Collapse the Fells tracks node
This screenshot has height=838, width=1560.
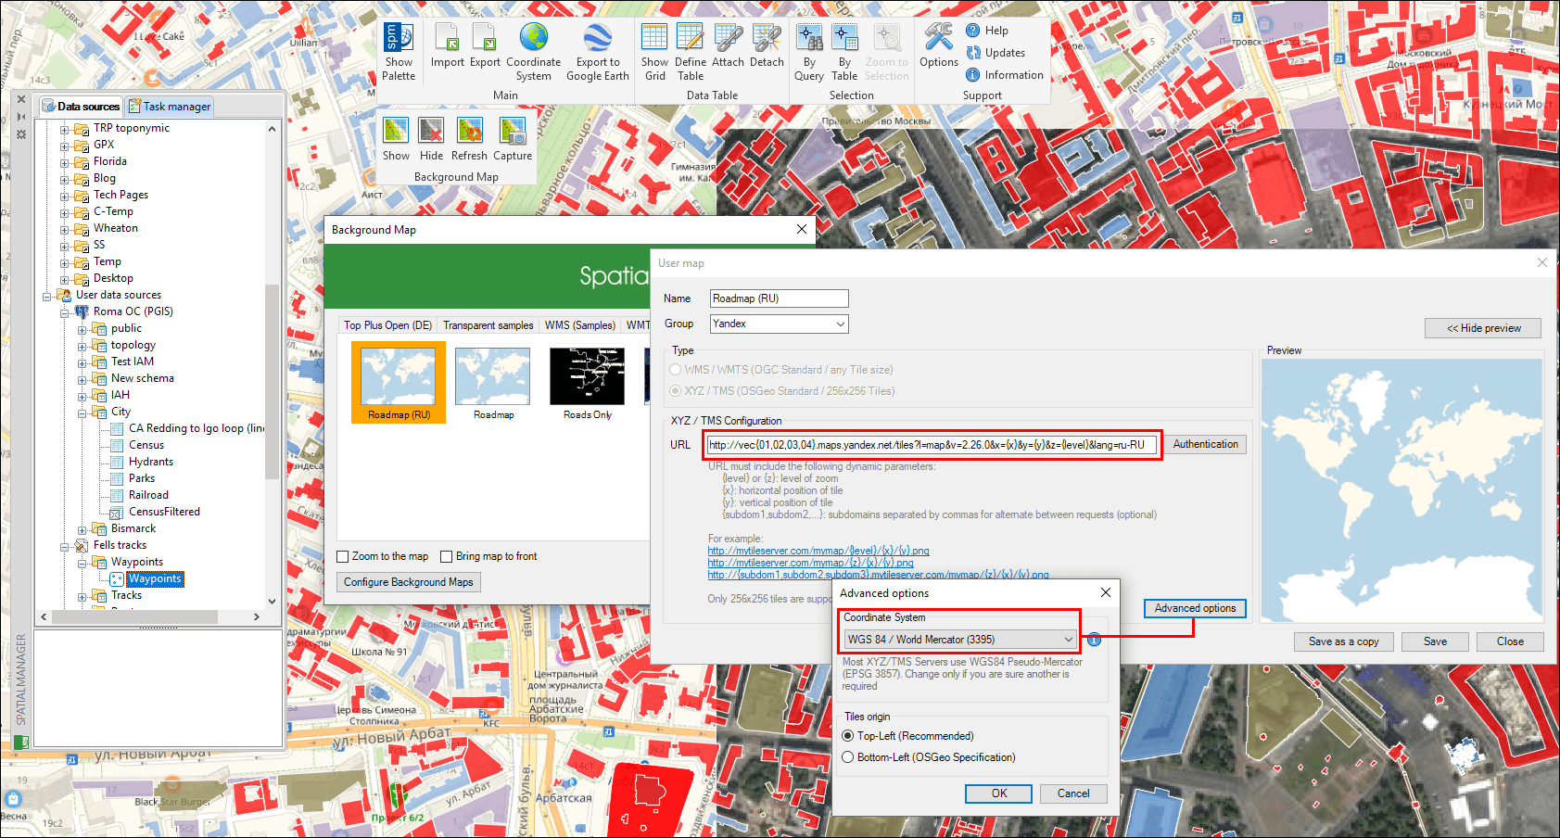[x=65, y=546]
